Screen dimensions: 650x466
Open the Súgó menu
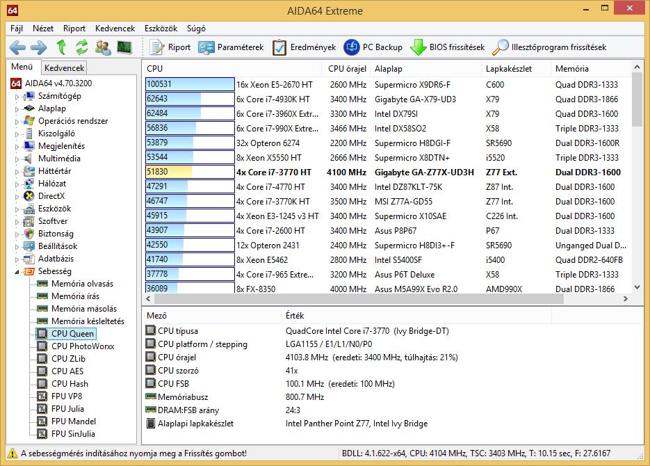196,29
